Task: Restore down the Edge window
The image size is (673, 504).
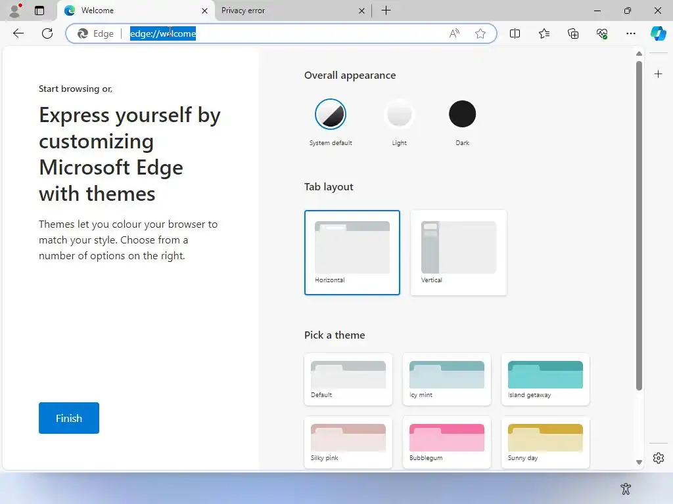Action: (628, 10)
